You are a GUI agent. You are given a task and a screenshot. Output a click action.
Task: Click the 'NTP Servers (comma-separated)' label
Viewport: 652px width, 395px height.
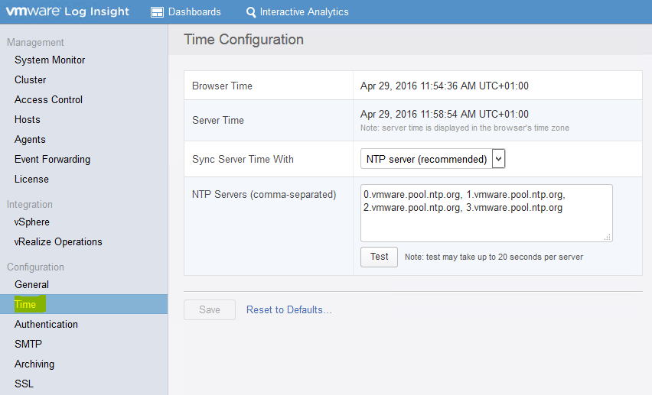click(x=263, y=194)
